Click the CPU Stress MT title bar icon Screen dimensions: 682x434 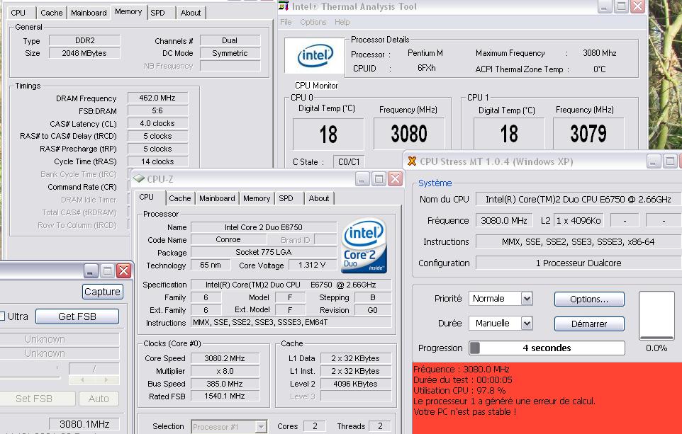411,161
